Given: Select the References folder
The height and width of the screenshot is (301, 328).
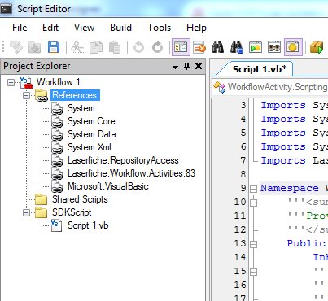Looking at the screenshot, I should click(75, 95).
